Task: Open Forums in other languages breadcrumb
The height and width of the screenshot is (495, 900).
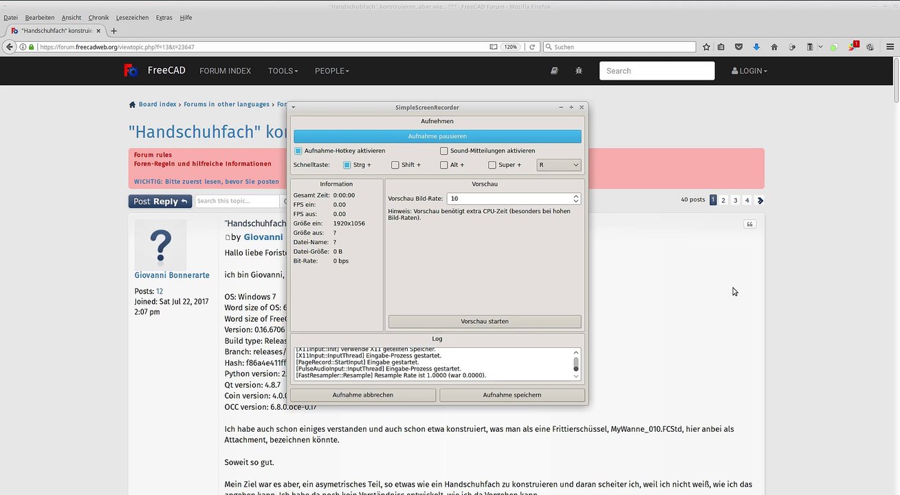Action: [x=227, y=104]
